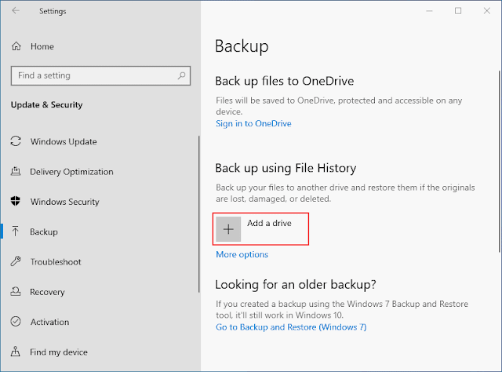Click the Backup page title
The image size is (502, 372).
[242, 46]
